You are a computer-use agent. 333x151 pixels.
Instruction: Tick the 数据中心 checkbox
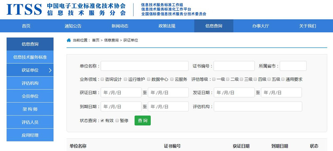point(149,79)
